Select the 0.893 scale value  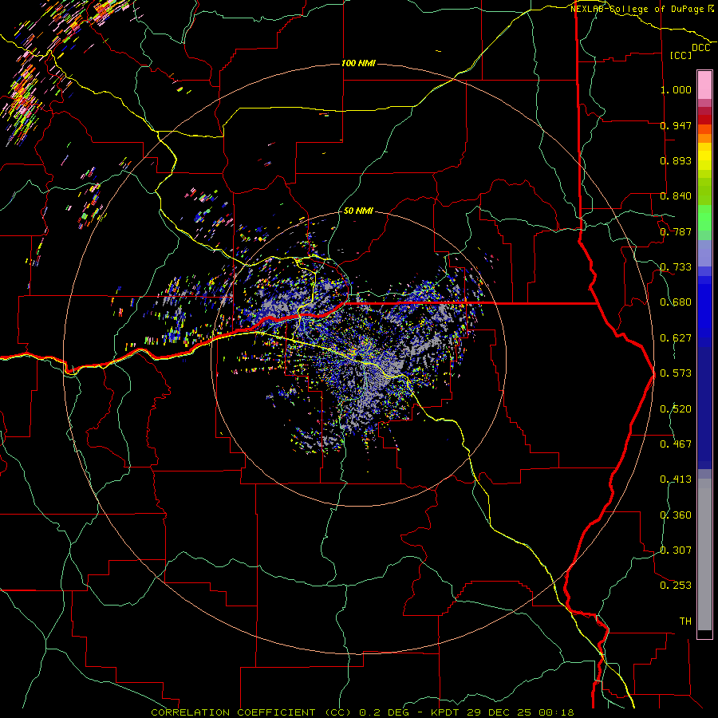pos(676,160)
